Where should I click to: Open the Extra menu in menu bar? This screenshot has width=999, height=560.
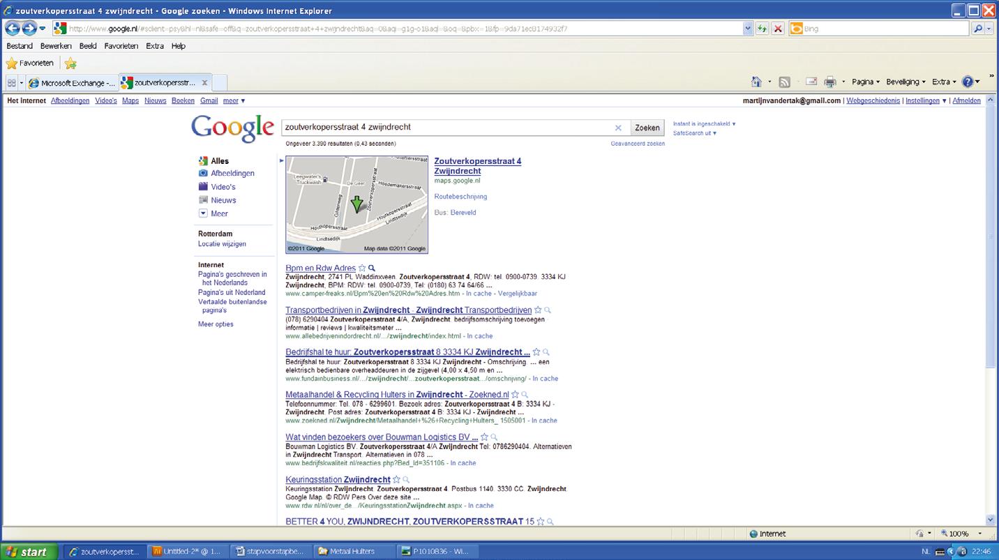tap(155, 46)
